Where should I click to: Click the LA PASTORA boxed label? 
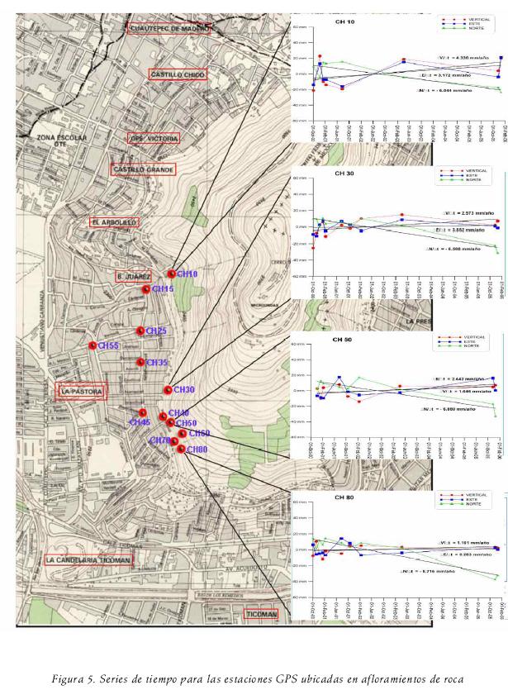click(x=82, y=390)
